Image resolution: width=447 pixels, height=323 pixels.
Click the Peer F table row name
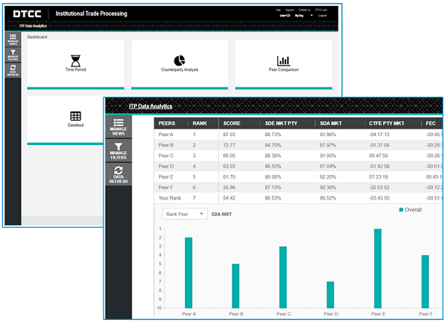click(165, 188)
